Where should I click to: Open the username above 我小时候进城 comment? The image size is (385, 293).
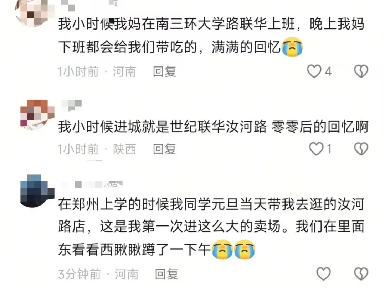click(x=71, y=105)
